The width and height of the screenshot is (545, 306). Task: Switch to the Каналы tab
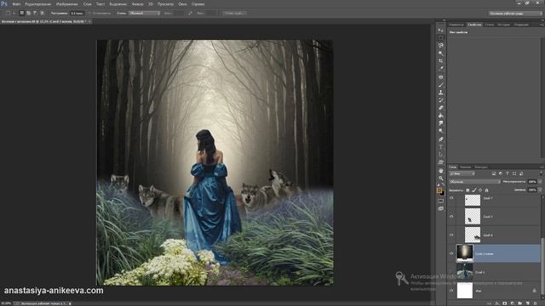[x=465, y=167]
